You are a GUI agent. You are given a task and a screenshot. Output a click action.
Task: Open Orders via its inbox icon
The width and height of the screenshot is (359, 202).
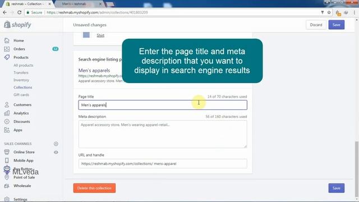tap(7, 49)
